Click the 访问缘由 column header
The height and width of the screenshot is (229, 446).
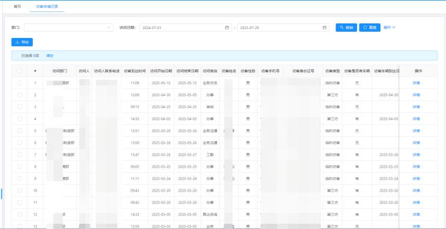pos(210,71)
